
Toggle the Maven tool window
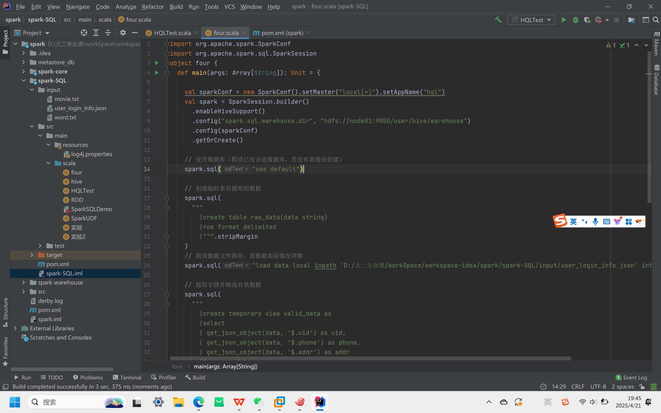coord(656,44)
